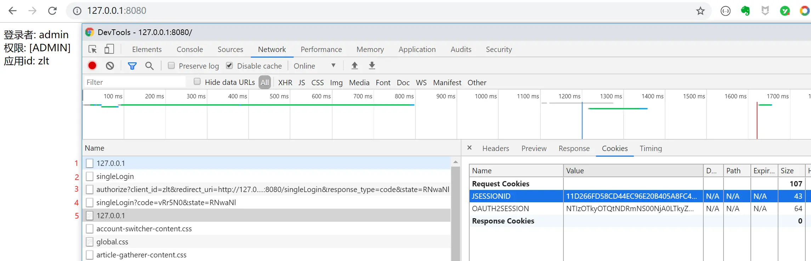Filter requests by XHR
This screenshot has height=261, width=811.
285,82
